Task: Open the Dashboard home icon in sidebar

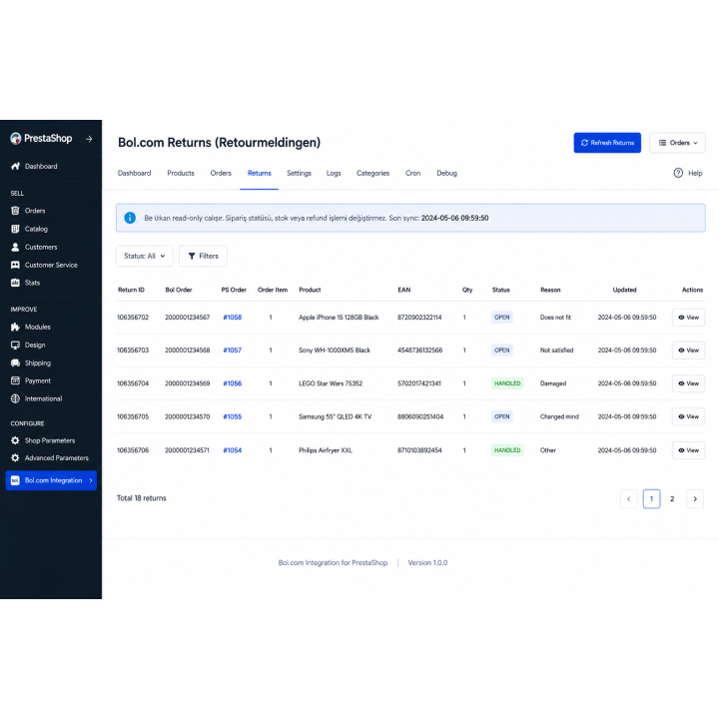Action: [x=15, y=166]
